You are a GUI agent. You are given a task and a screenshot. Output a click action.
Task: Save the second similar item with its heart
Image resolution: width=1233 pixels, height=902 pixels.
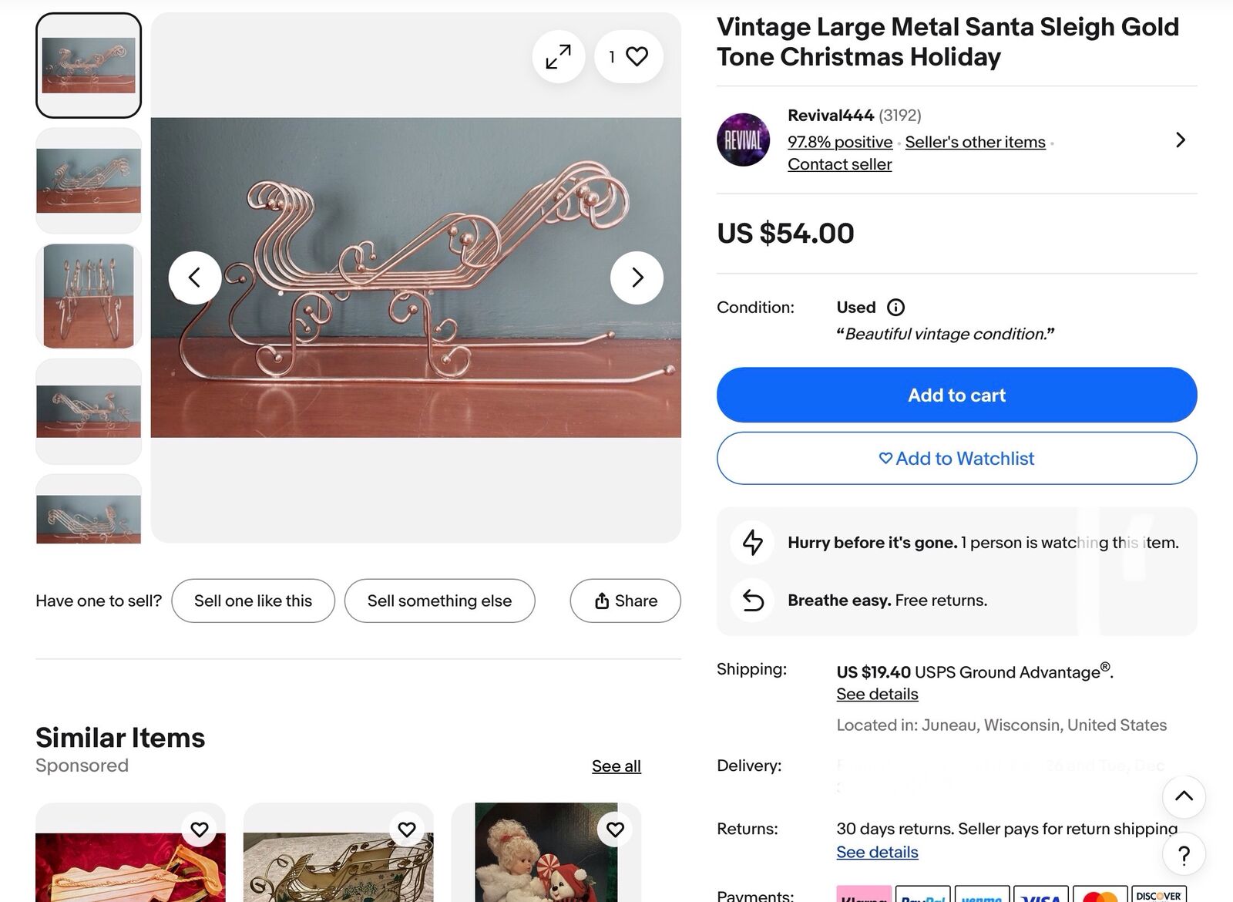coord(407,830)
